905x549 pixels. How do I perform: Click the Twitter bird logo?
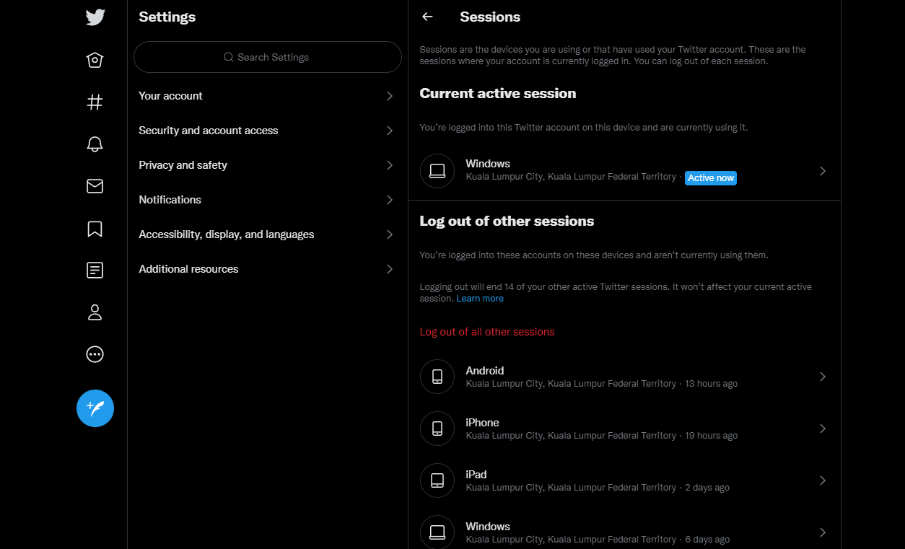click(x=95, y=17)
